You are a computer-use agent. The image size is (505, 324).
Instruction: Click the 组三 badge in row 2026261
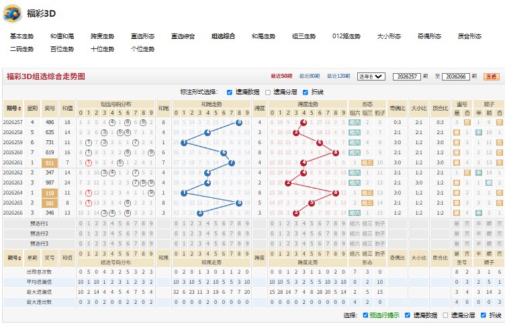[367, 163]
